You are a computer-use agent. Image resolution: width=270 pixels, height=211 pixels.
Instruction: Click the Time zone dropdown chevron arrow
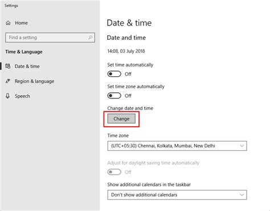(x=242, y=146)
